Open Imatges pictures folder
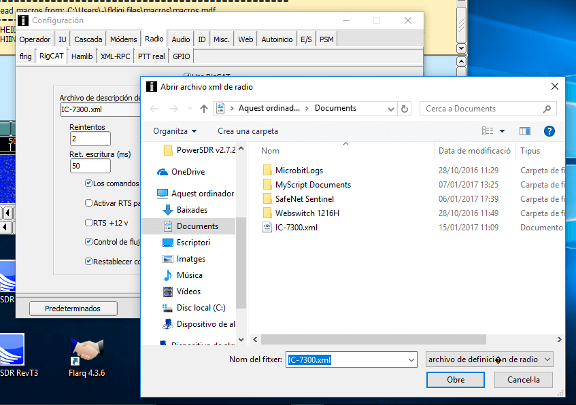Screen dimensions: 576x405 point(184,259)
